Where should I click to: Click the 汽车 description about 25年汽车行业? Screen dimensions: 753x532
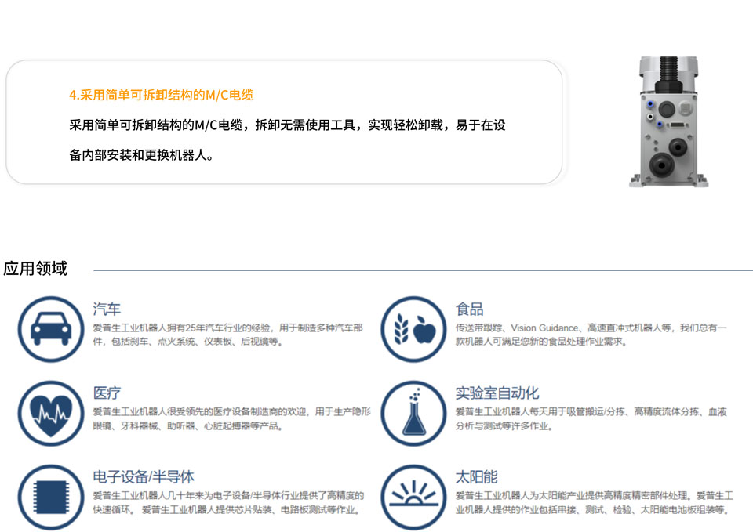click(x=227, y=335)
